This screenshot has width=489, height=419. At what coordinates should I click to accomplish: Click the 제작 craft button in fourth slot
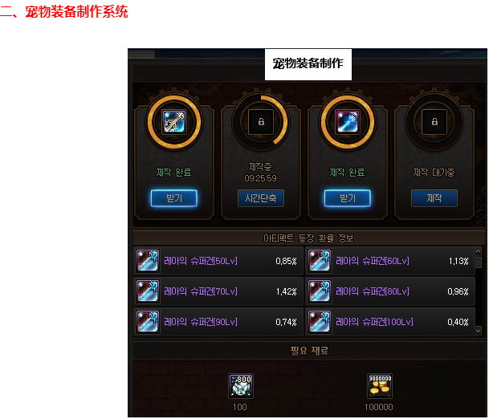[434, 198]
